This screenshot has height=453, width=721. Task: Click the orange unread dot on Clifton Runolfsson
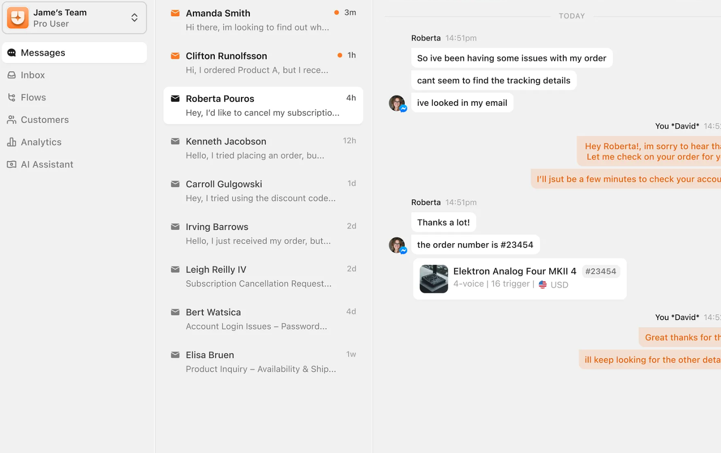tap(340, 55)
